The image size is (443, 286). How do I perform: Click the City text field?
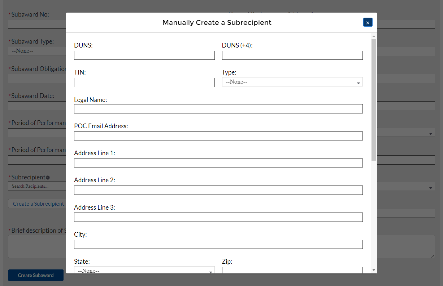tap(218, 244)
